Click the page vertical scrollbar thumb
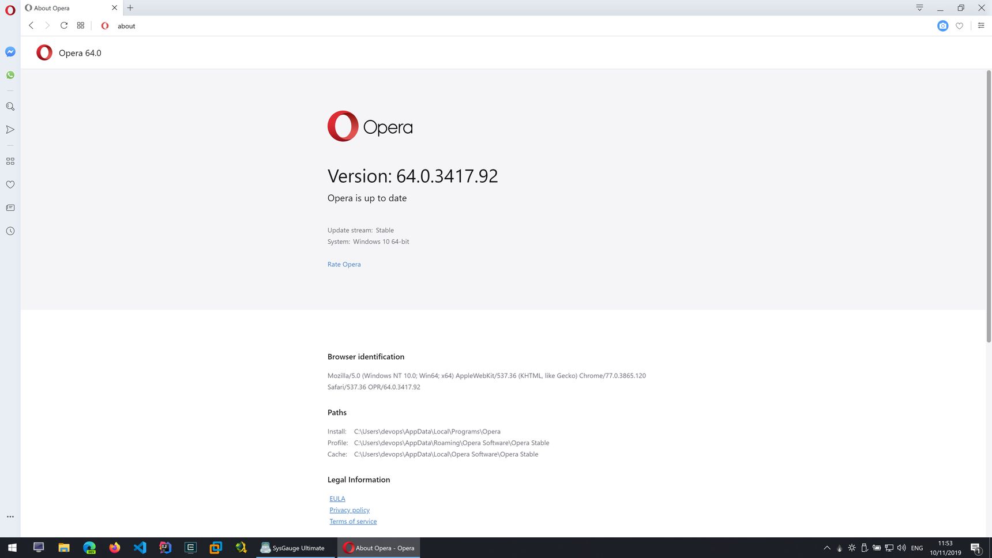 tap(988, 206)
